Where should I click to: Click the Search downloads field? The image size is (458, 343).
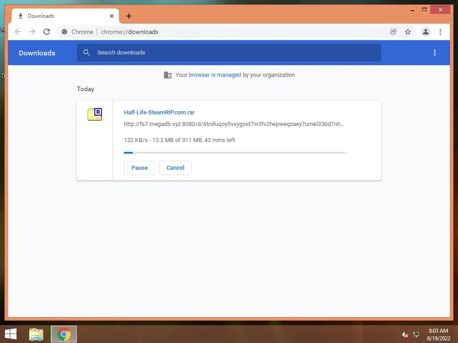229,53
